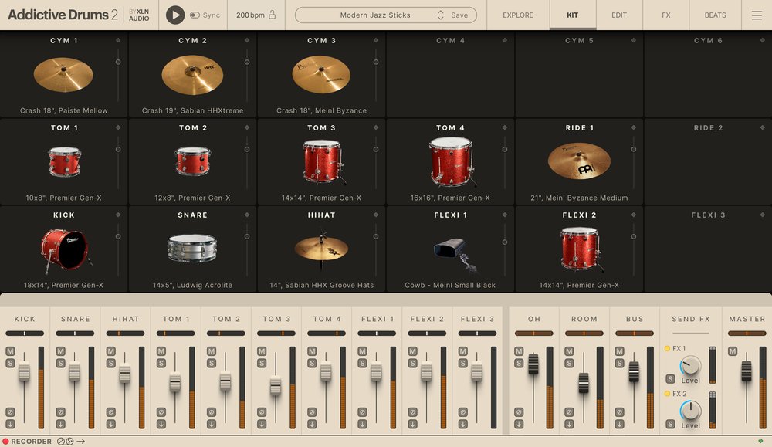This screenshot has width=772, height=447.
Task: Click the output routing arrow under Kick fader
Action: click(x=10, y=425)
